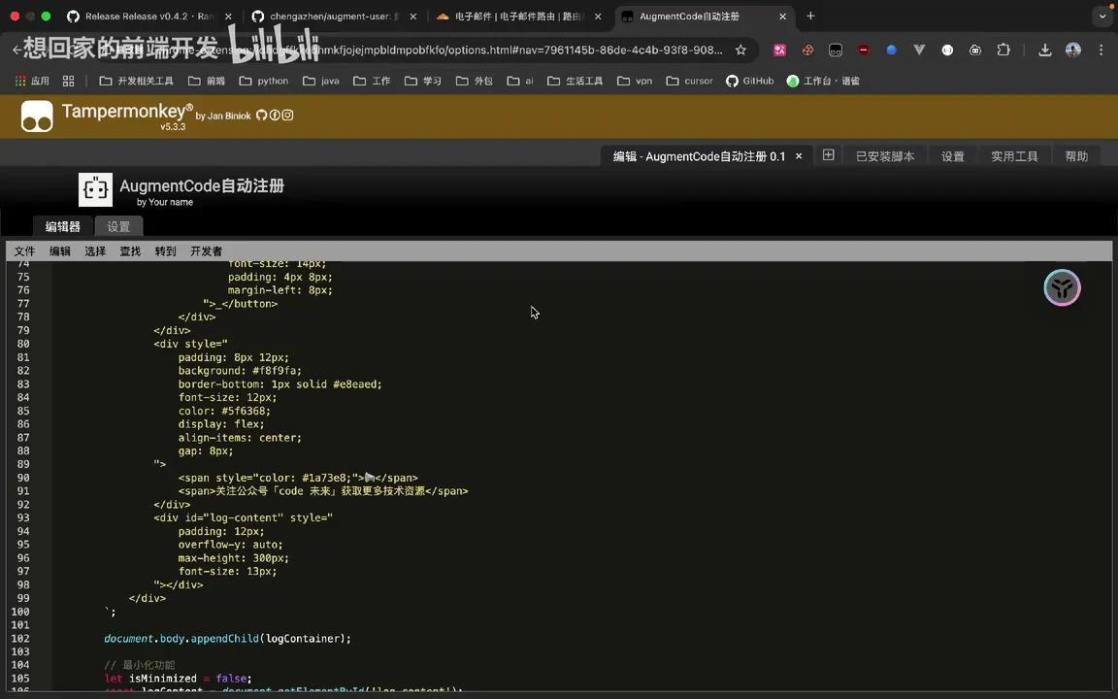Open the 选择 editor menu
The height and width of the screenshot is (699, 1118).
point(95,251)
